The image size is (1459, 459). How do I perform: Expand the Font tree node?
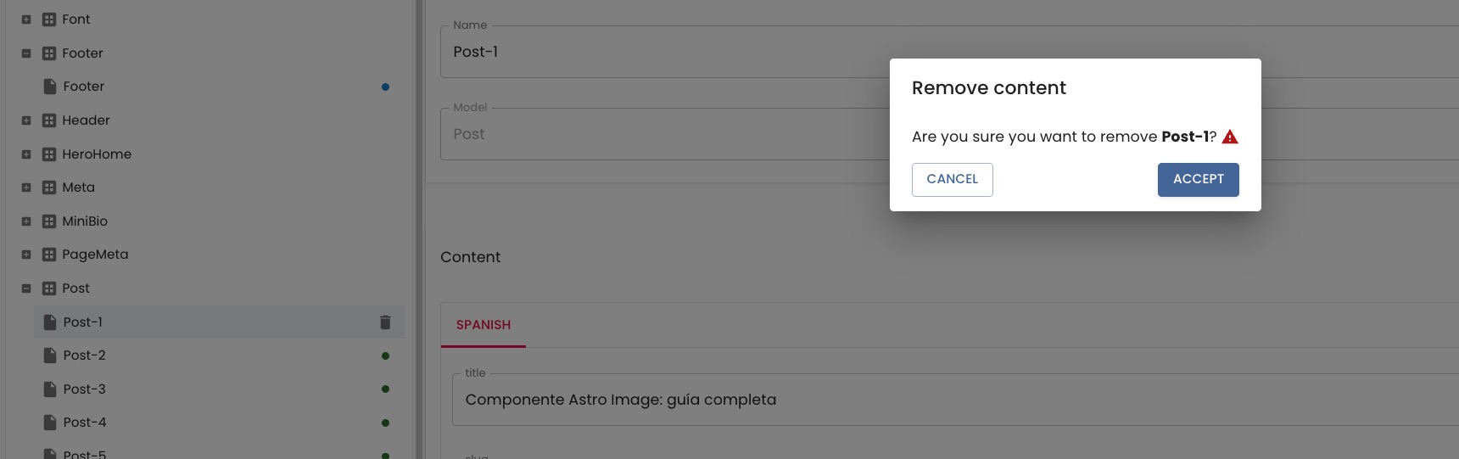pos(26,20)
